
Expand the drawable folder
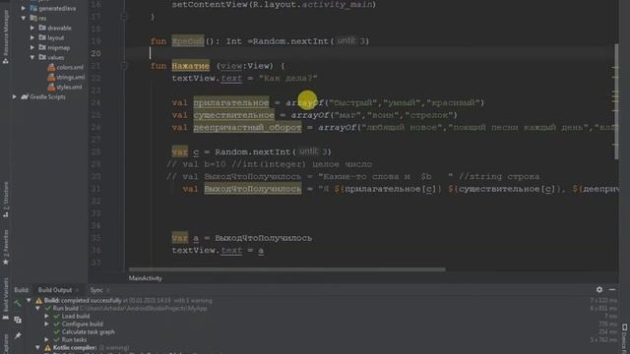point(32,28)
